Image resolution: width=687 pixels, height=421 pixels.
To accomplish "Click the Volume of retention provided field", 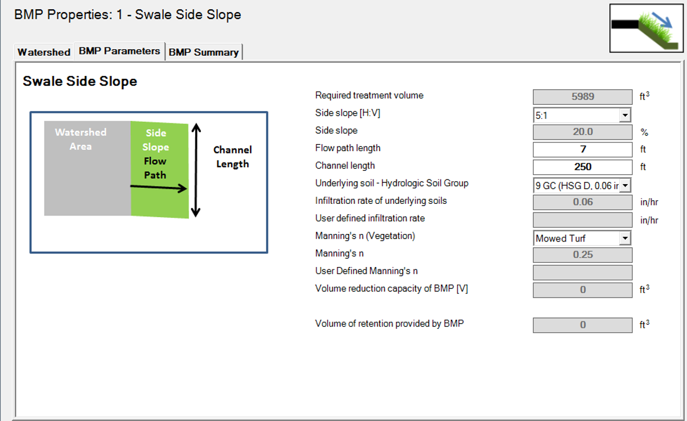I will coord(582,325).
